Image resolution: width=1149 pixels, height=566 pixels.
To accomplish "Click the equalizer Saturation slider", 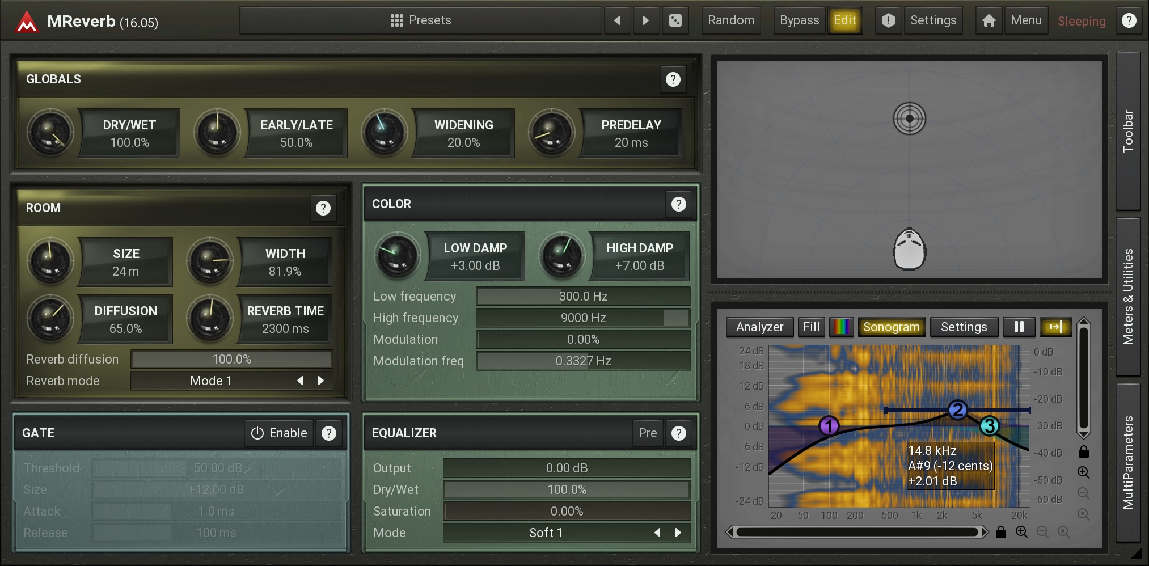I will click(x=567, y=511).
